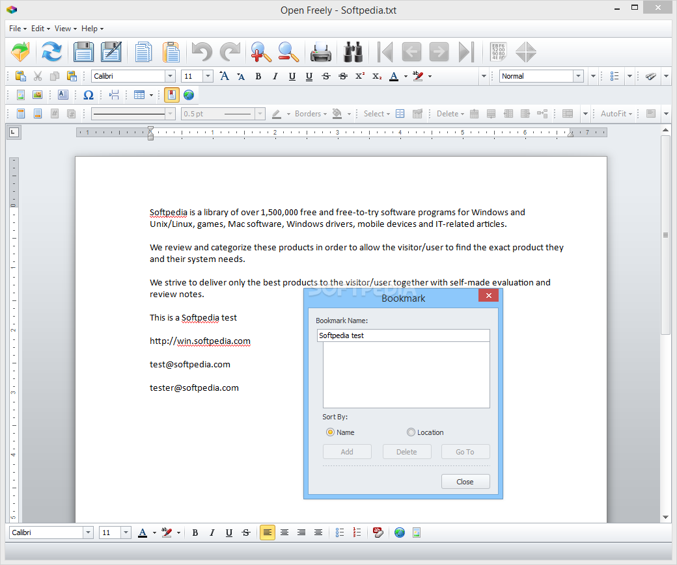Select the Name sort radio button

(x=330, y=432)
